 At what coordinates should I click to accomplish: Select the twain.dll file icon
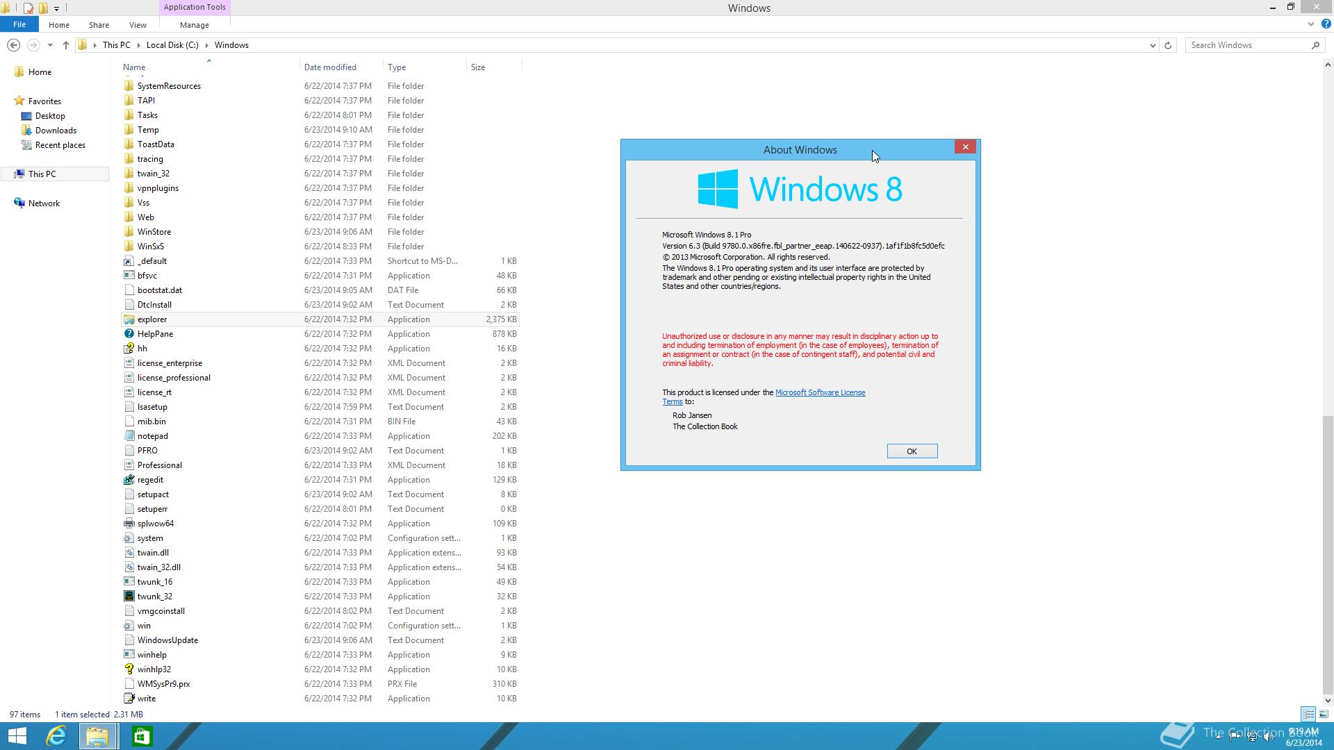click(x=129, y=553)
